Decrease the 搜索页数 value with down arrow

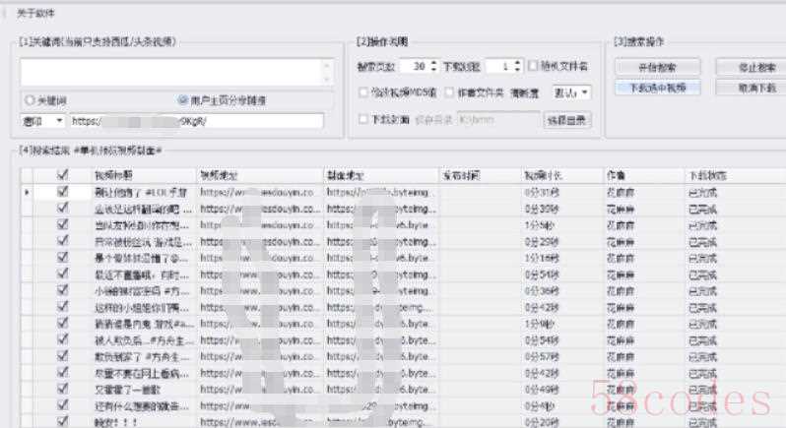(x=433, y=69)
